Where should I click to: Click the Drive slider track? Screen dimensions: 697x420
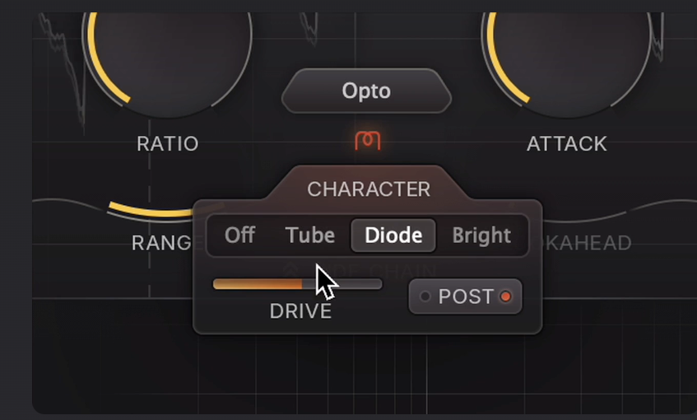(297, 284)
